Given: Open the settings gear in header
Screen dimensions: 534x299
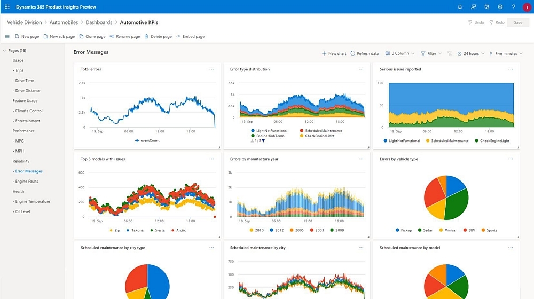Looking at the screenshot, I should [500, 7].
